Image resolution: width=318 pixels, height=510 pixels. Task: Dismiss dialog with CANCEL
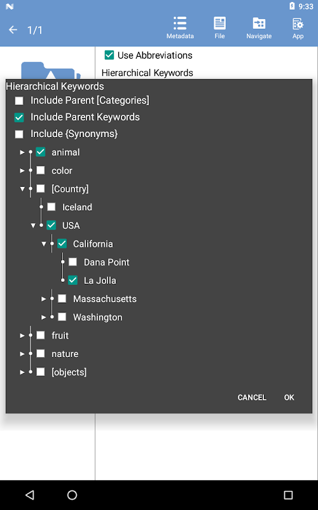point(252,397)
